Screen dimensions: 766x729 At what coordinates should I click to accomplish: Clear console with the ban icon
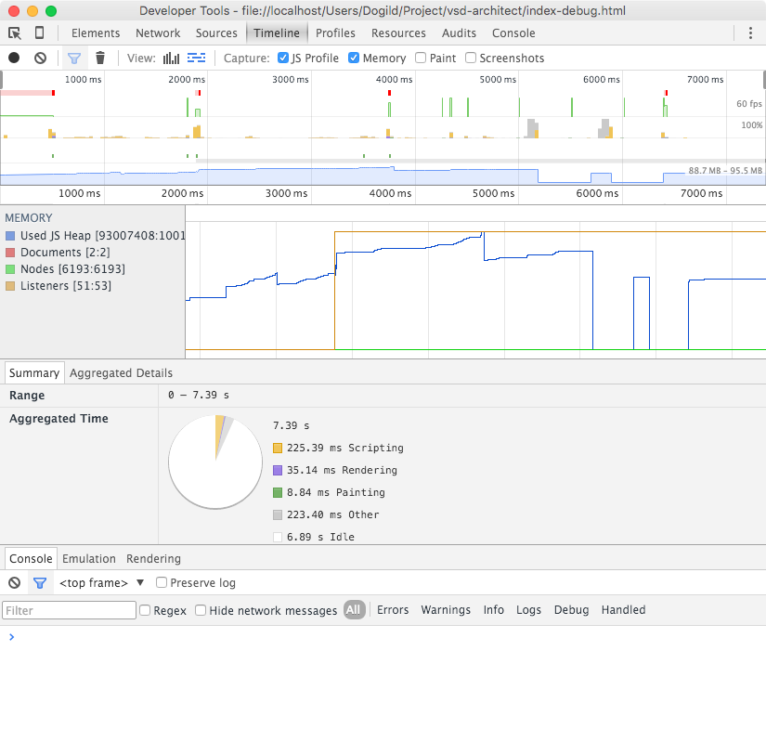pos(15,582)
